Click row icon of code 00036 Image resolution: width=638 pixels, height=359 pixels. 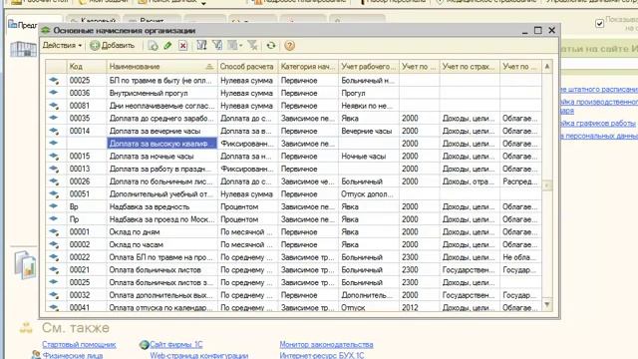(x=54, y=93)
